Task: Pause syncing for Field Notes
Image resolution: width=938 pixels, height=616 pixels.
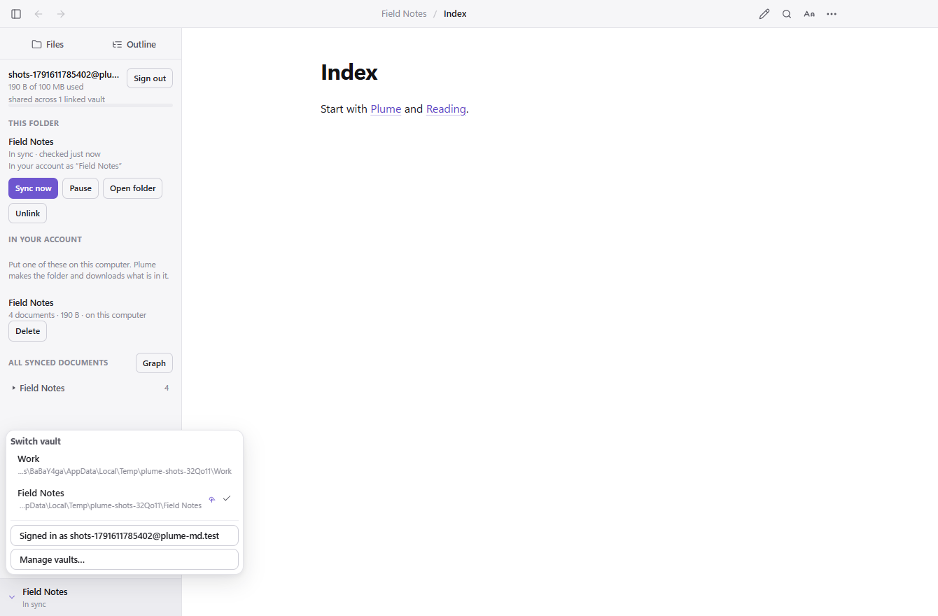Action: [x=80, y=188]
